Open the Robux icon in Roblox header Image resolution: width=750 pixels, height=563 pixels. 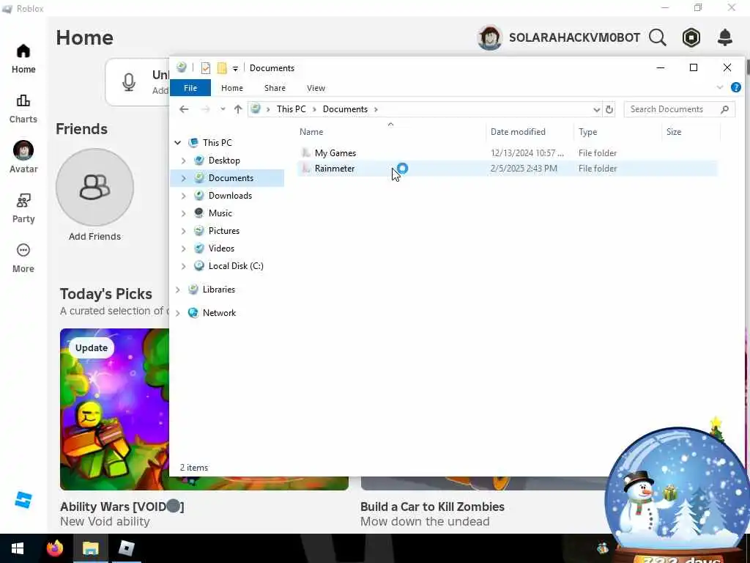tap(691, 37)
